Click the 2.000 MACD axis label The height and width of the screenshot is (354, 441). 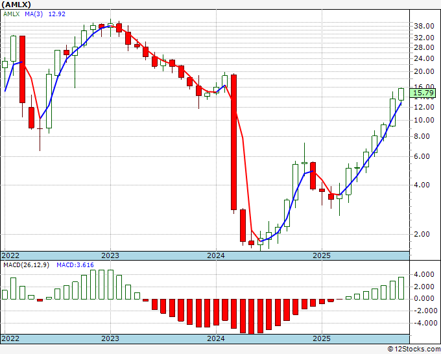(424, 287)
